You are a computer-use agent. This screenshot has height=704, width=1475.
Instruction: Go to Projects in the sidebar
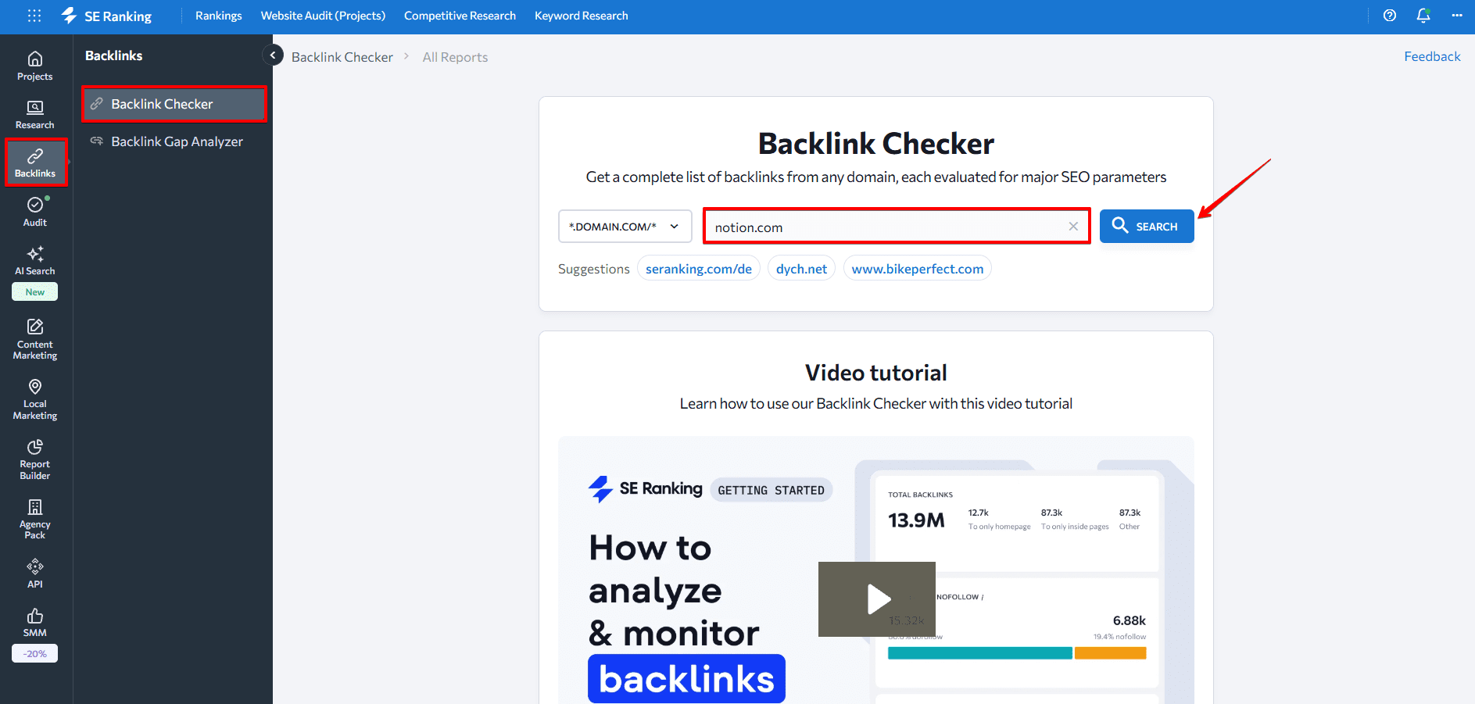tap(35, 66)
